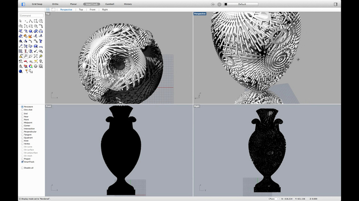This screenshot has height=201, width=359.
Task: Switch to single-viewport layout icon
Action: [x=53, y=9]
